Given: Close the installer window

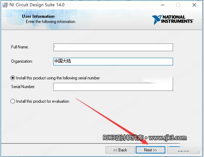Looking at the screenshot, I should point(194,5).
